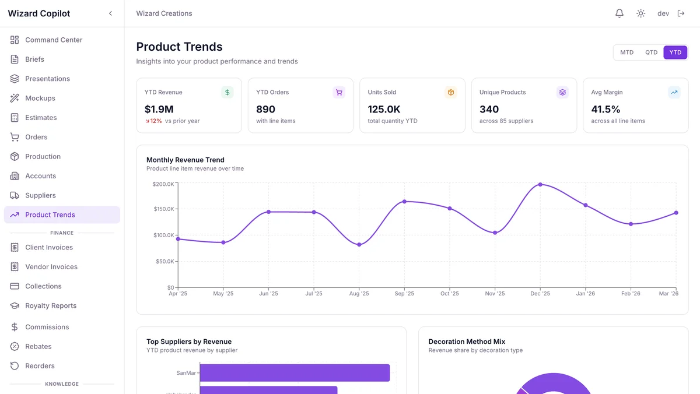
Task: Click the 41.5% average margin value
Action: pos(605,109)
